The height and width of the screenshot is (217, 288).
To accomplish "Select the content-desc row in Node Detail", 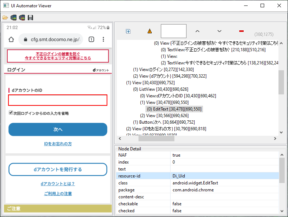I will pos(197,197).
